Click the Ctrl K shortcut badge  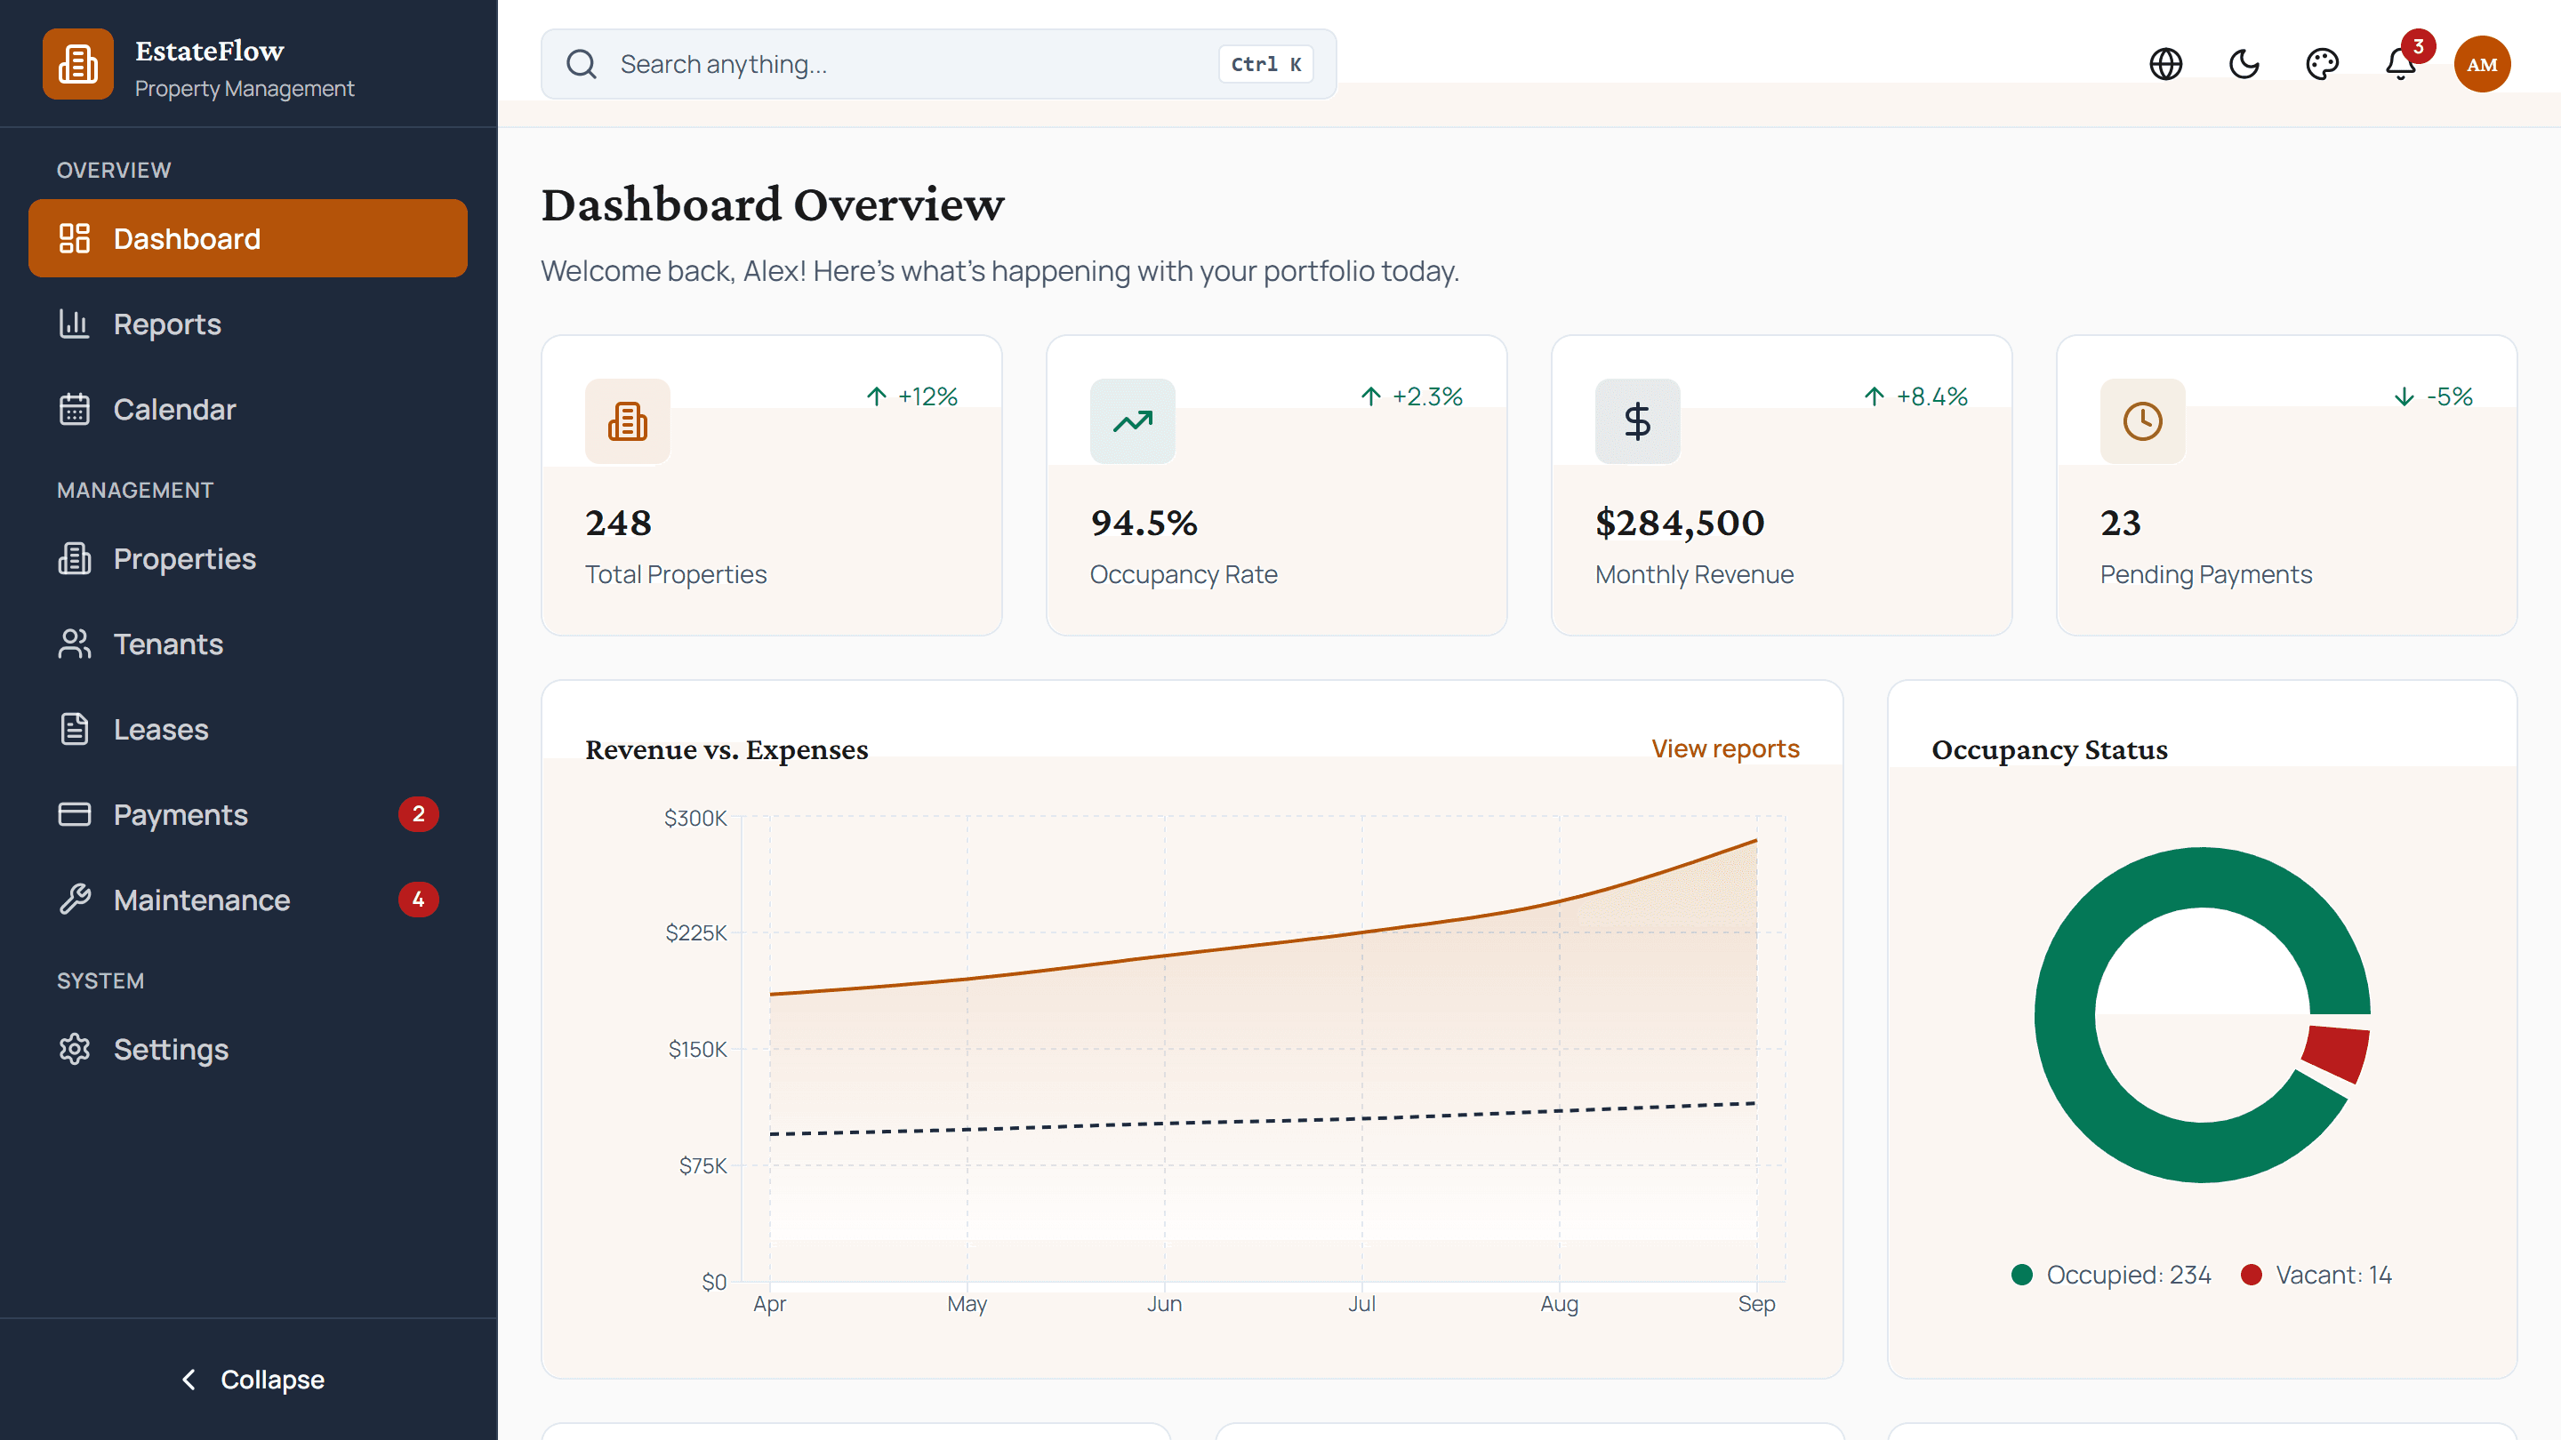coord(1265,64)
